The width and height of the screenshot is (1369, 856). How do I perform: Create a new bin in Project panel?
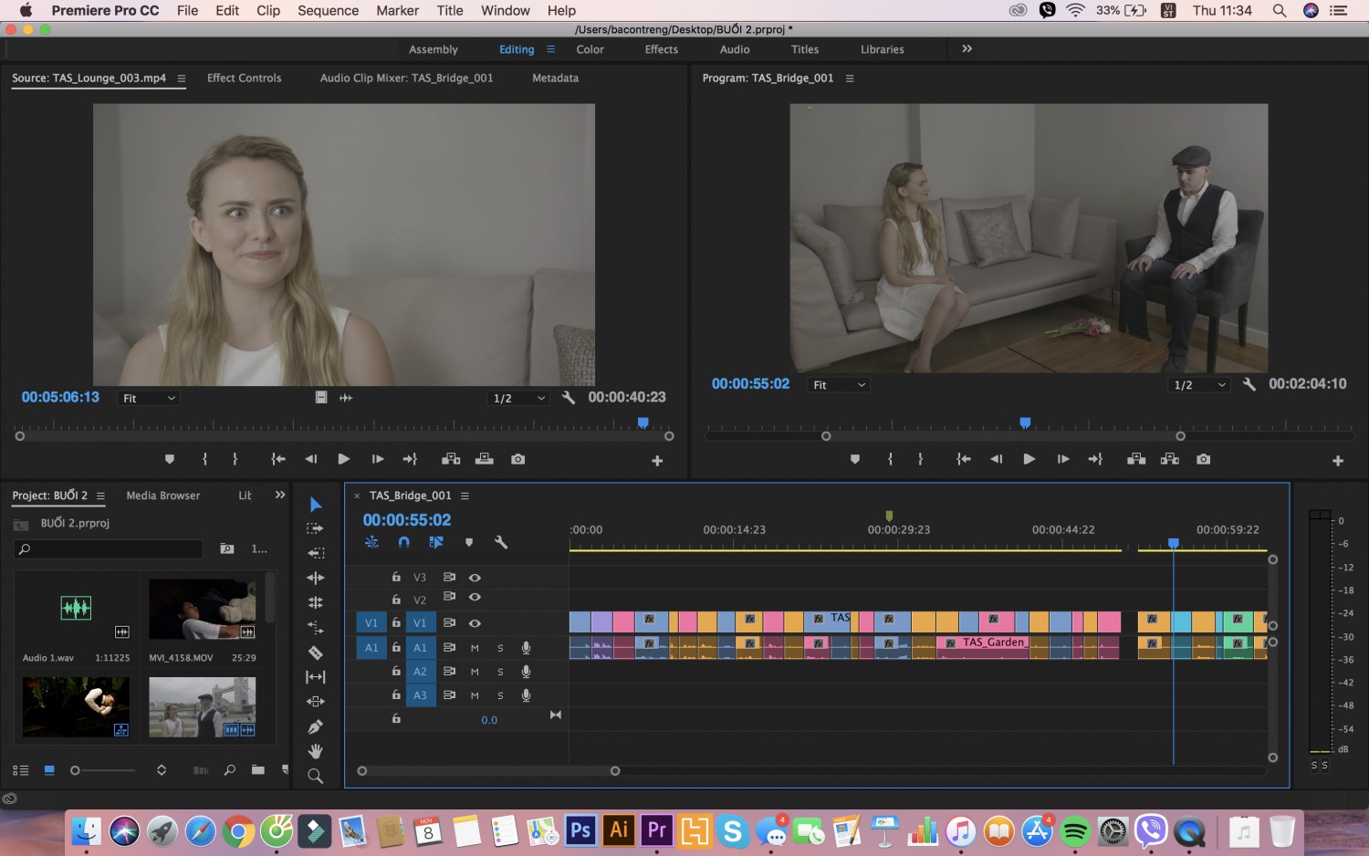click(258, 770)
